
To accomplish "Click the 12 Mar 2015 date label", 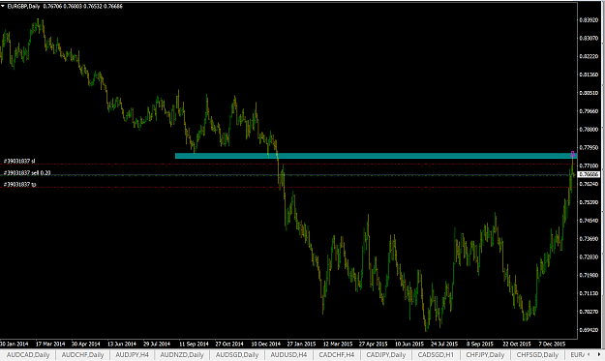I will click(338, 344).
